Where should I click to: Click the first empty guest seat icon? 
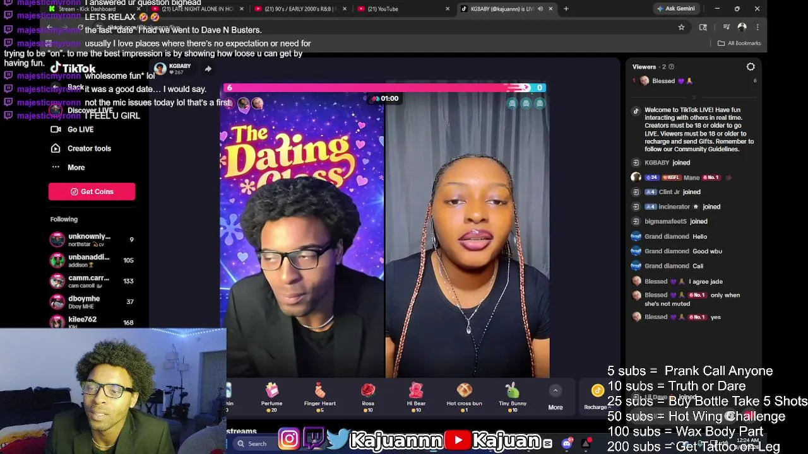[x=512, y=103]
